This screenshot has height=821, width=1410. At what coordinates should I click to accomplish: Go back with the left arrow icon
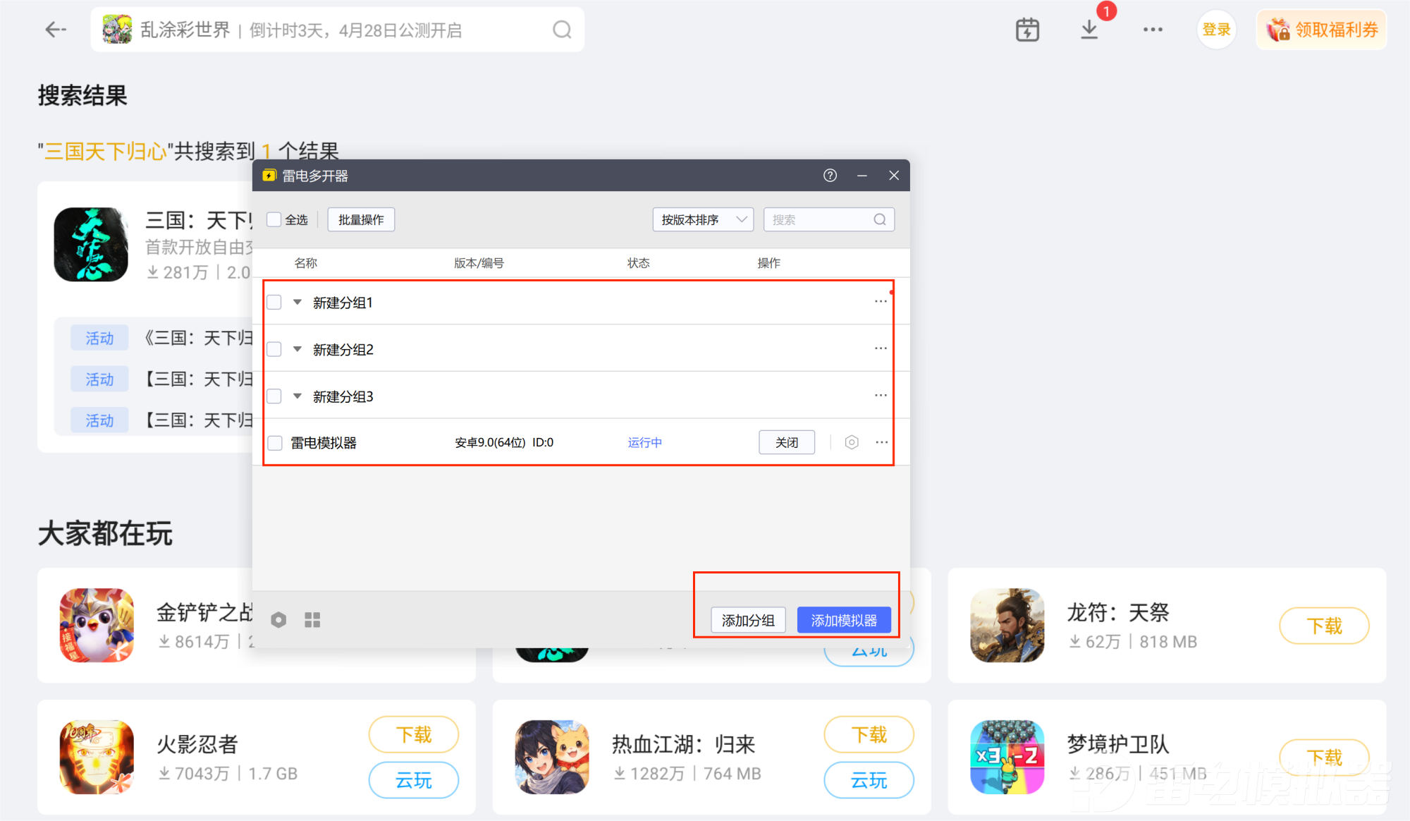point(56,30)
